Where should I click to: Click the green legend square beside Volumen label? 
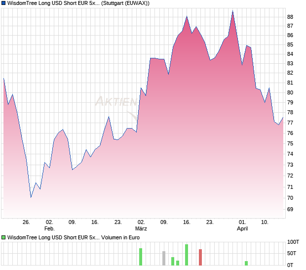(3, 237)
